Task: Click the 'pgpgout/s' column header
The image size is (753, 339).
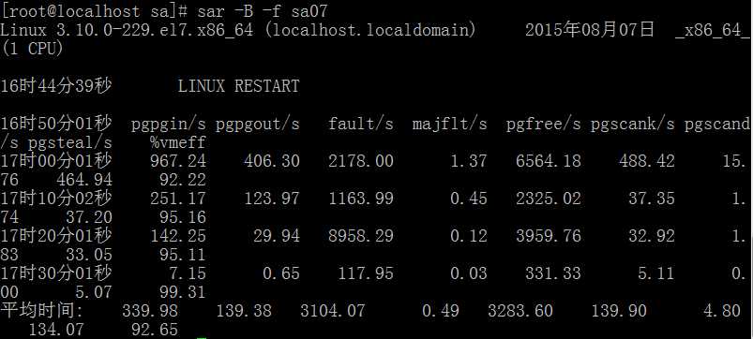Action: (x=257, y=125)
